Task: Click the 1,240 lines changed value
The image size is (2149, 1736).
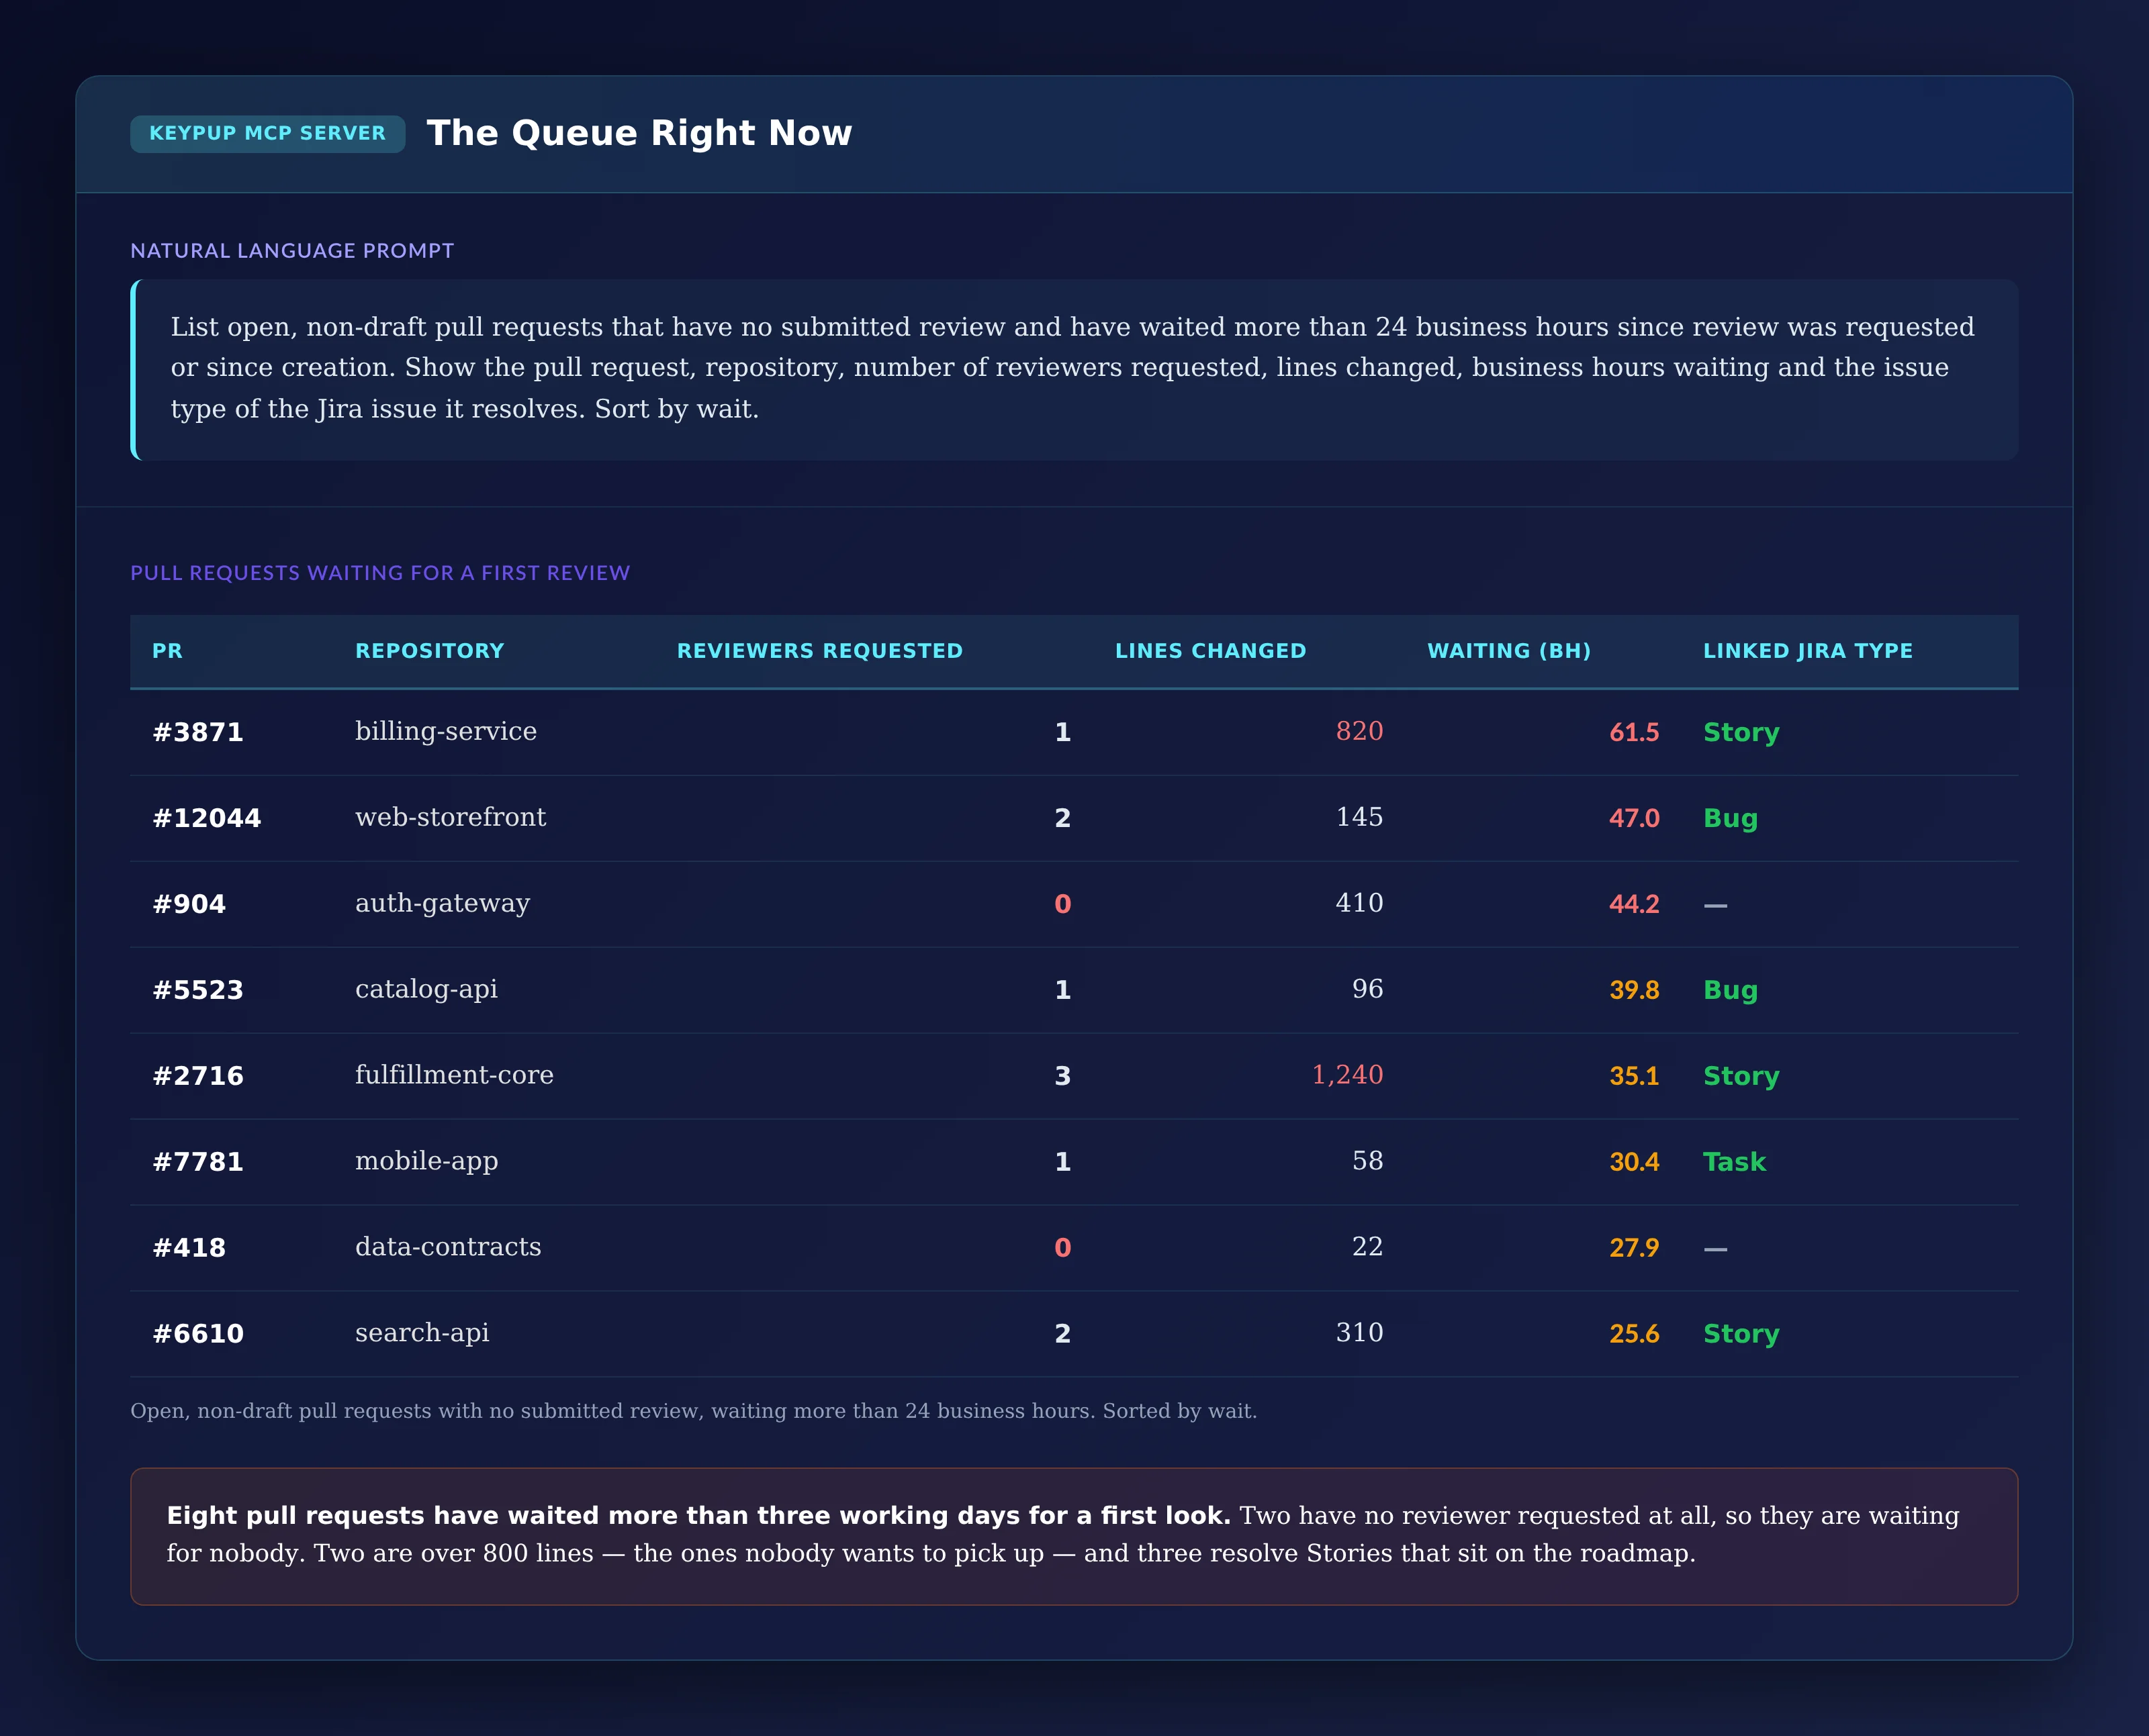Action: tap(1348, 1075)
